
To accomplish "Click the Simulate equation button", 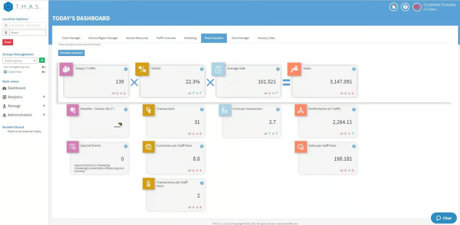I will [x=71, y=53].
